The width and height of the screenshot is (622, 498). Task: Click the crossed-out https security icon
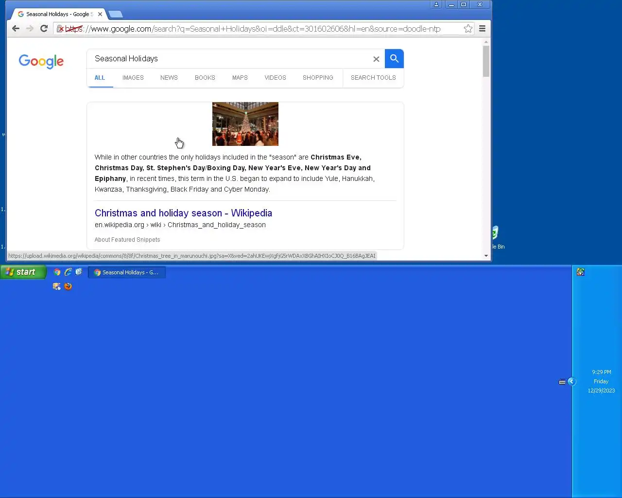point(60,29)
